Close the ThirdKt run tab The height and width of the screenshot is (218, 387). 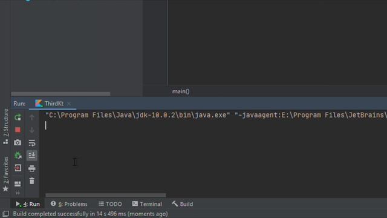tap(69, 104)
